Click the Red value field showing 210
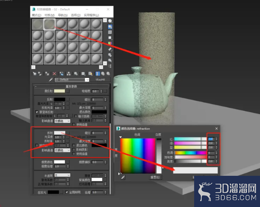The height and width of the screenshot is (207, 260). pyautogui.click(x=211, y=139)
